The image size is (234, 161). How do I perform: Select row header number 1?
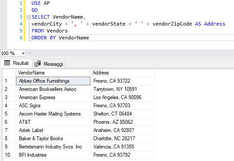tap(9, 81)
